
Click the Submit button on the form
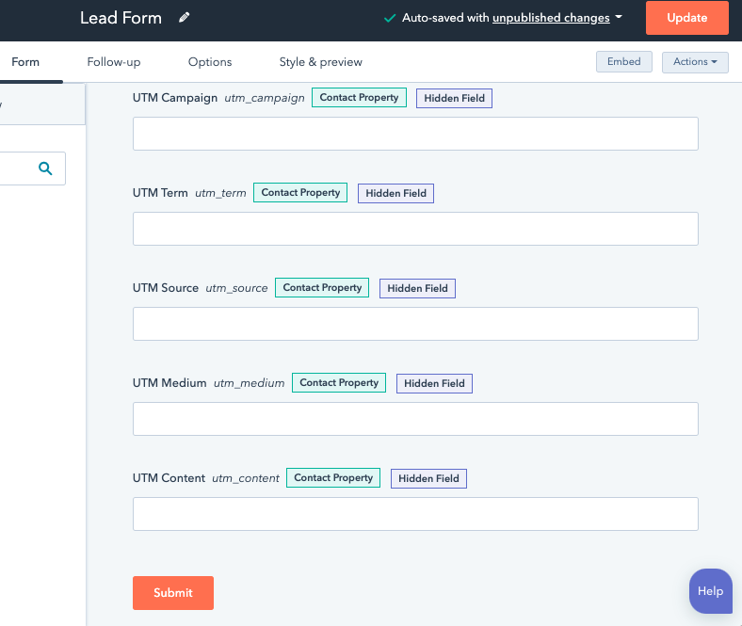tap(172, 592)
